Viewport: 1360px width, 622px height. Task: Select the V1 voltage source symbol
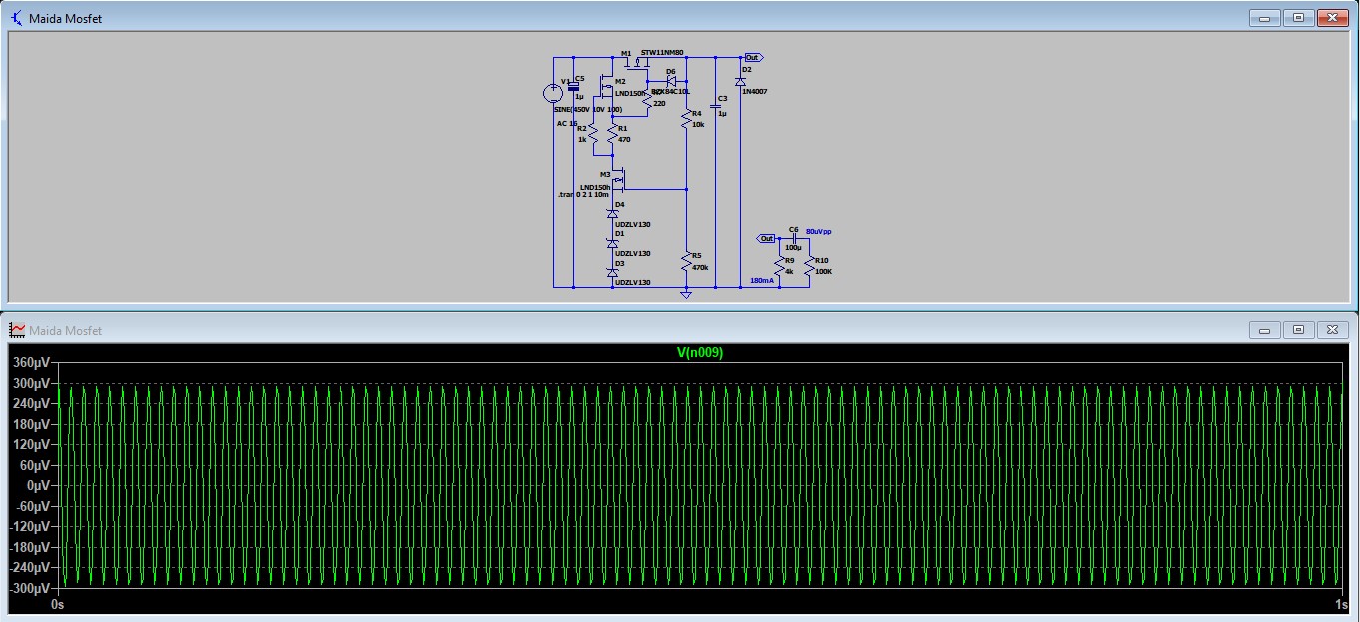(x=553, y=93)
